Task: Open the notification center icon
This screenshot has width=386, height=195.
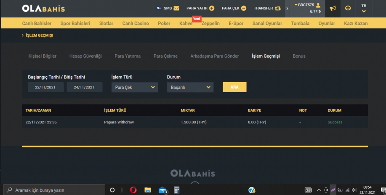Action: point(383,190)
